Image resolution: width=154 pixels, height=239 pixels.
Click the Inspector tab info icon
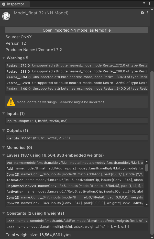coord(4,4)
